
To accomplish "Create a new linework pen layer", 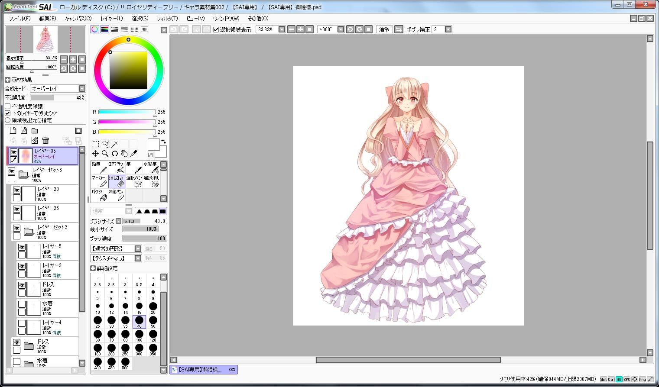I will coord(24,131).
